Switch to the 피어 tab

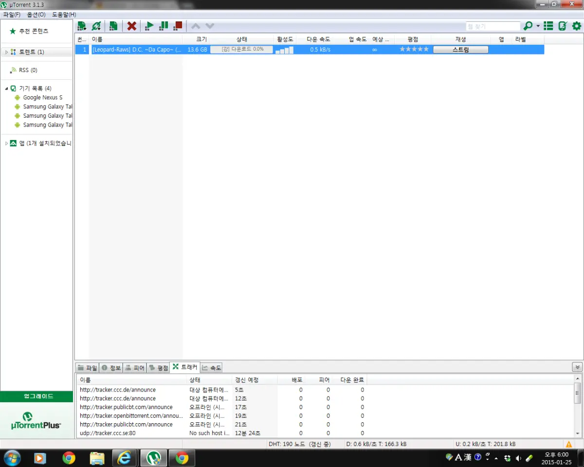click(x=134, y=368)
